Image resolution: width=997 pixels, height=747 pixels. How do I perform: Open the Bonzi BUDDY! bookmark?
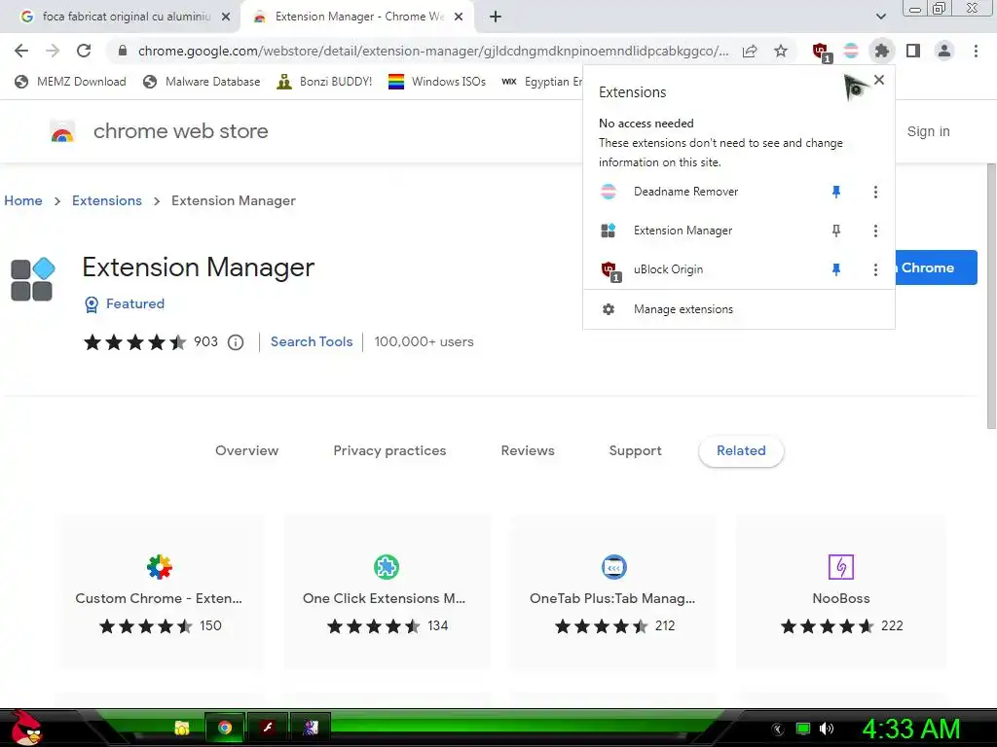[x=324, y=82]
